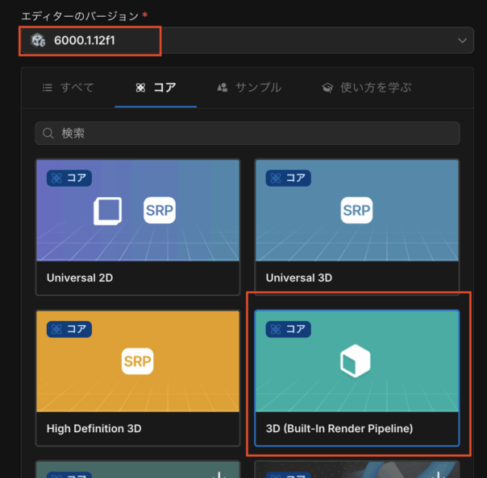Image resolution: width=487 pixels, height=478 pixels.
Task: Click the cube icon on the Built-In 3D card
Action: tap(356, 361)
